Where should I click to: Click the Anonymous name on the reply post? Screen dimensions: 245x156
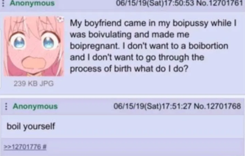[x=35, y=106]
